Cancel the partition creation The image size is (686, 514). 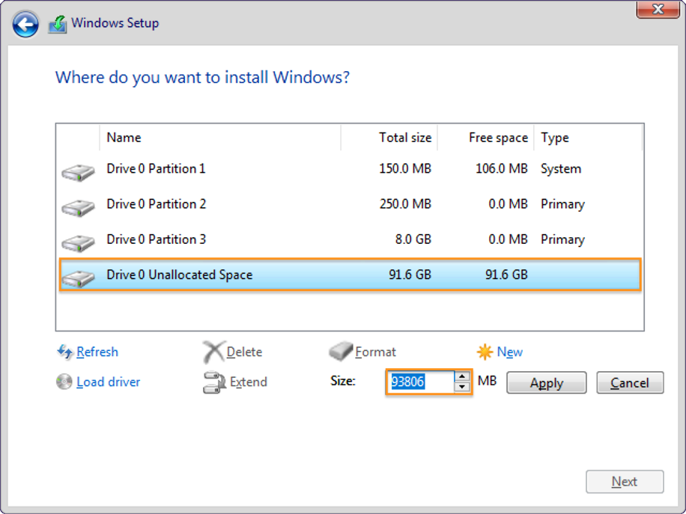(x=630, y=383)
